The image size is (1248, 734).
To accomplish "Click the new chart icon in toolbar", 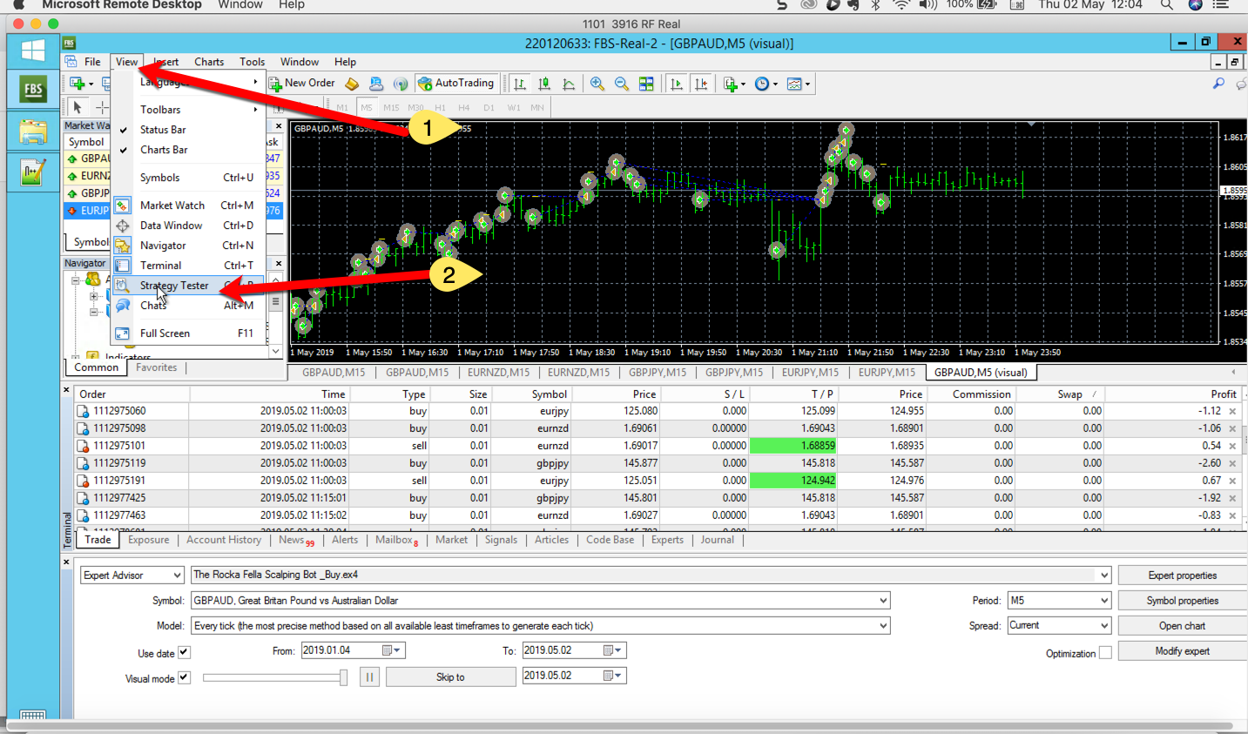I will [x=81, y=84].
